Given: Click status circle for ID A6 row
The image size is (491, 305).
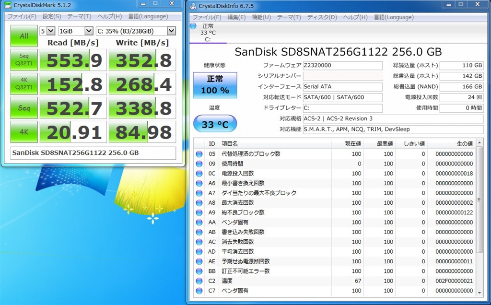Looking at the screenshot, I should coord(199,183).
